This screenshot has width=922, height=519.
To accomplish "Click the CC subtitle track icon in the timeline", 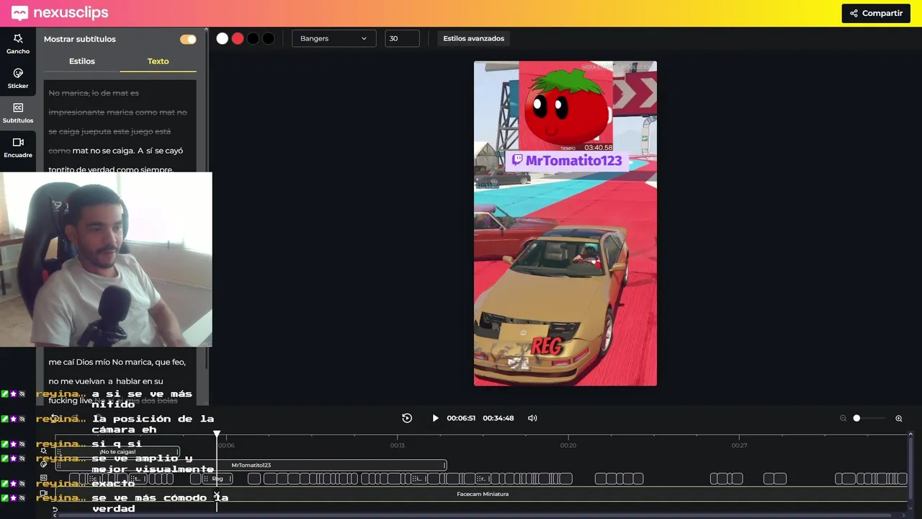I will point(44,478).
